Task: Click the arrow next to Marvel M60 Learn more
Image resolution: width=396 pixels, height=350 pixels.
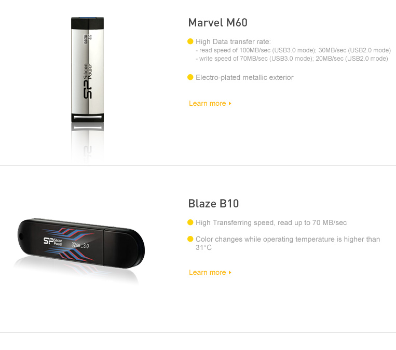Action: tap(230, 104)
